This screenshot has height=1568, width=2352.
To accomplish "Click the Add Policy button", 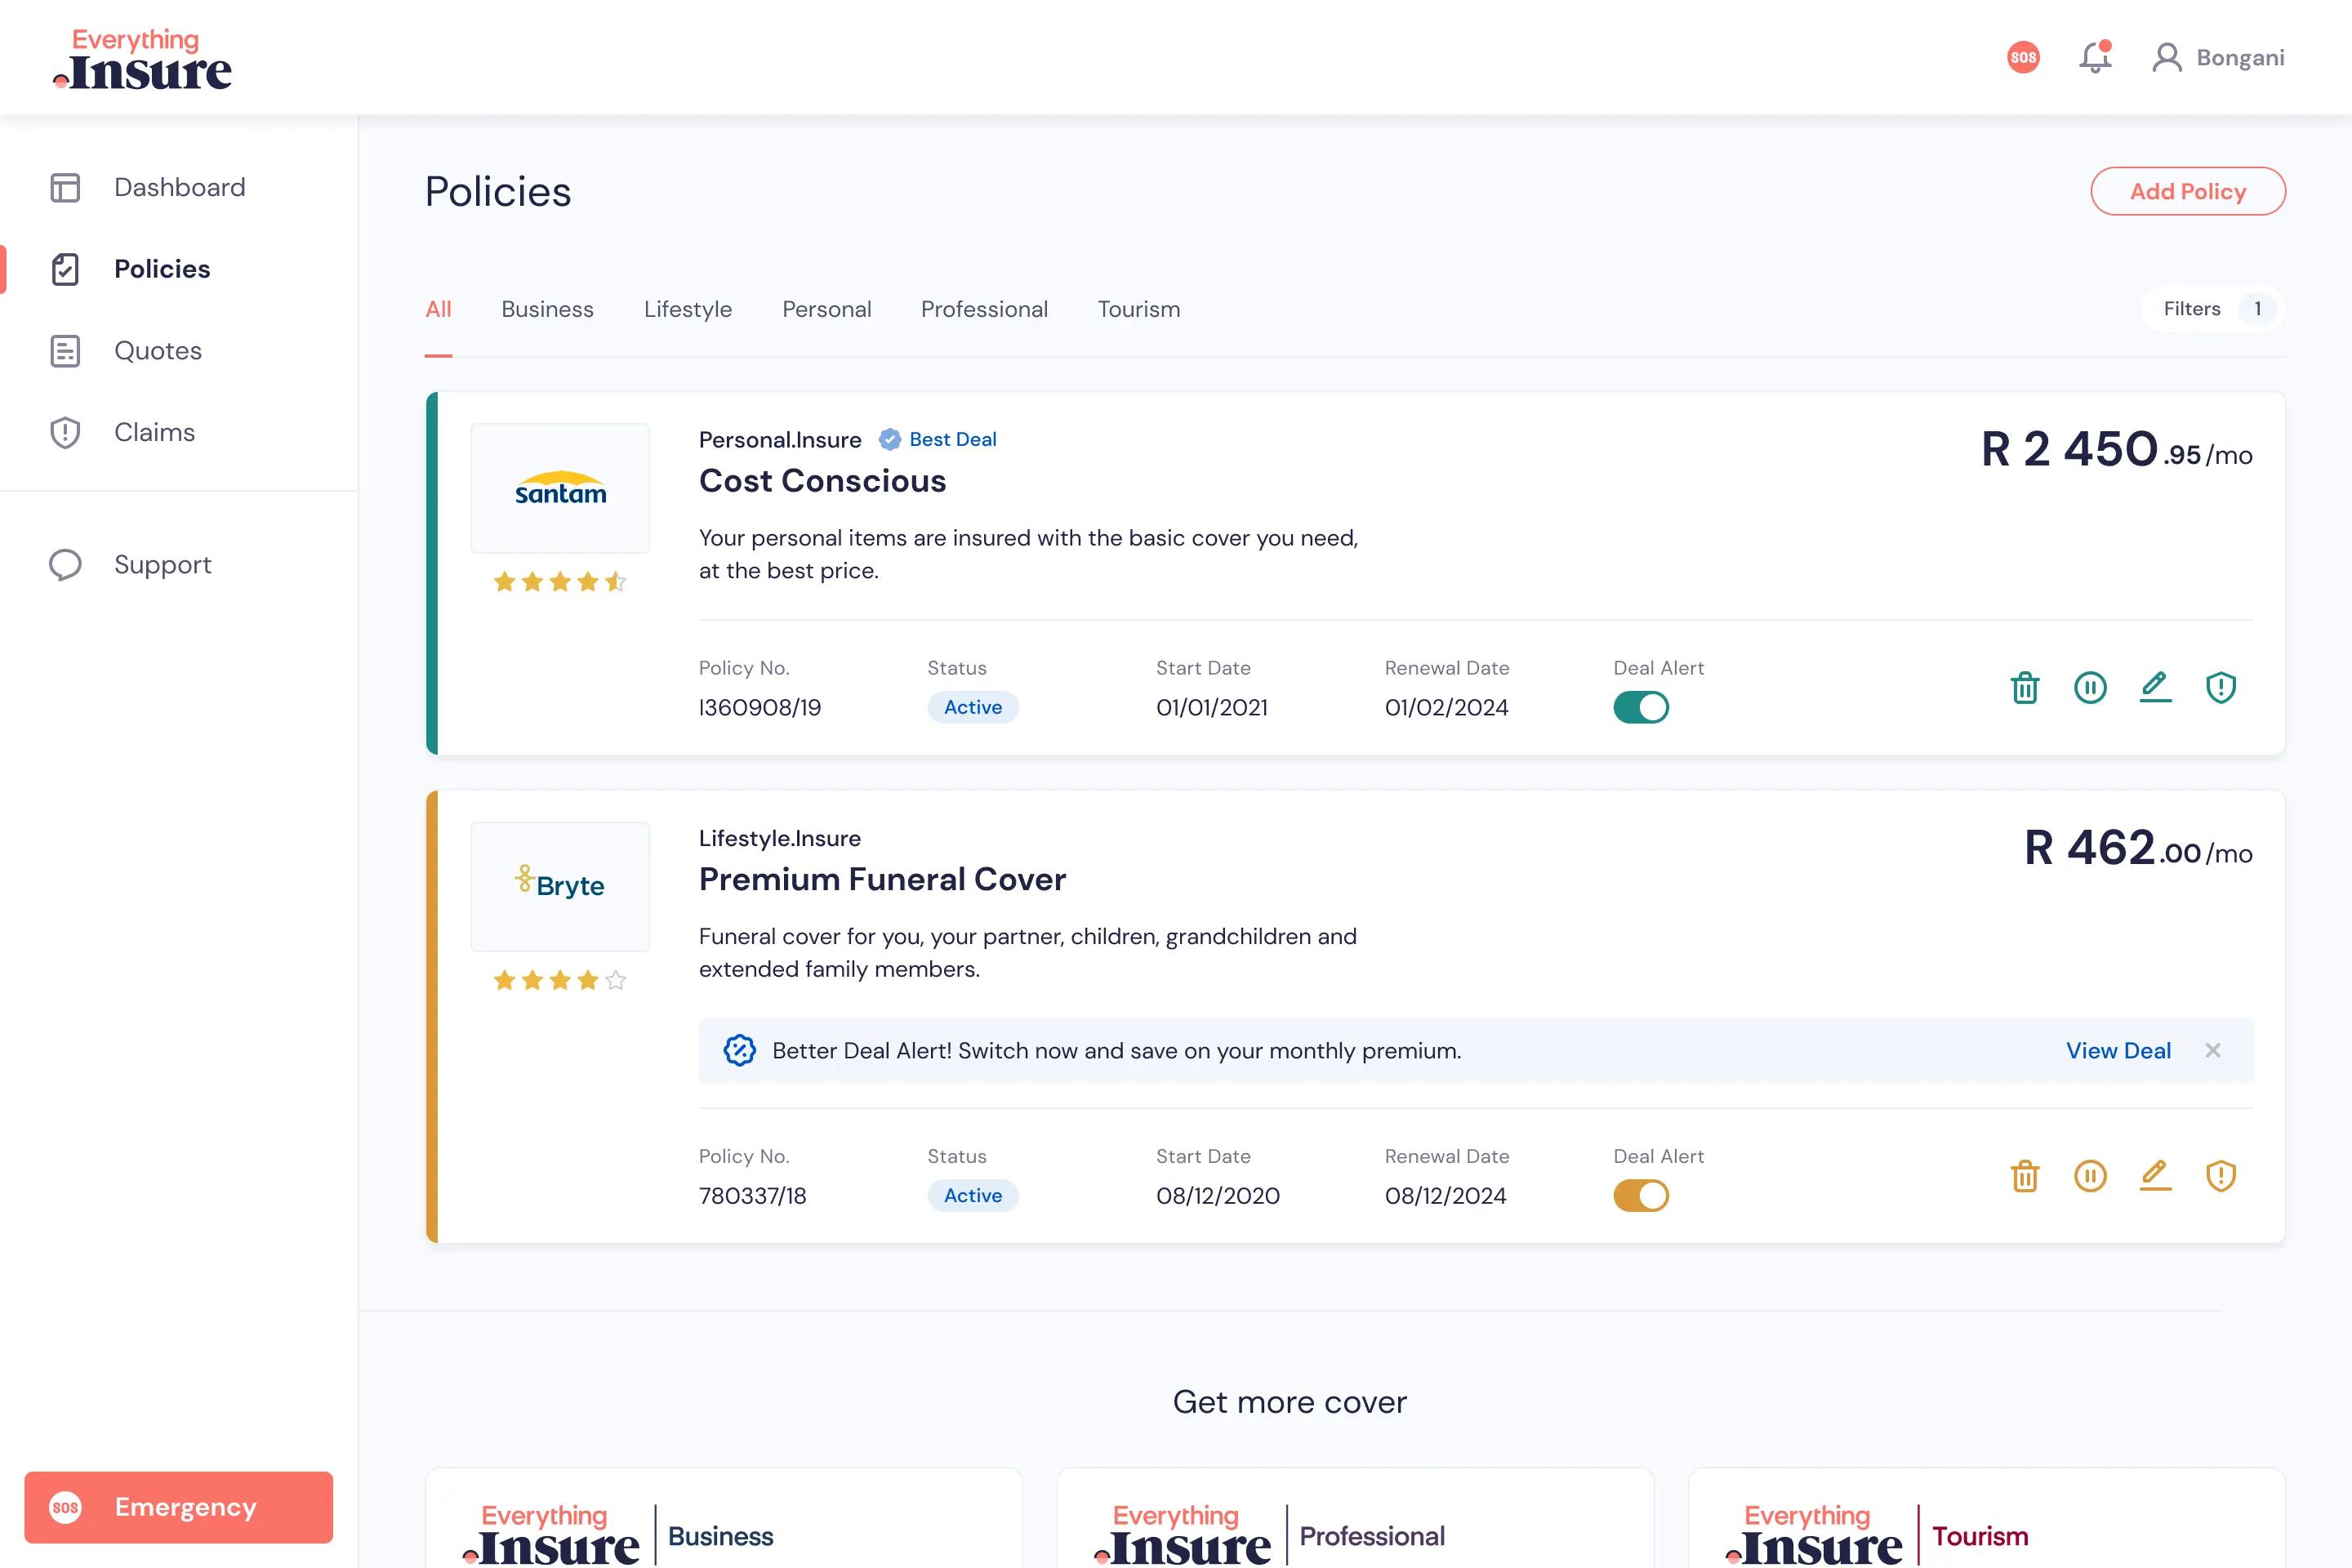I will pos(2188,191).
